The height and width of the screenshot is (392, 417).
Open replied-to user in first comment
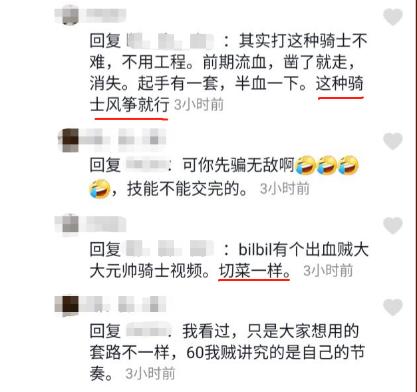[170, 41]
